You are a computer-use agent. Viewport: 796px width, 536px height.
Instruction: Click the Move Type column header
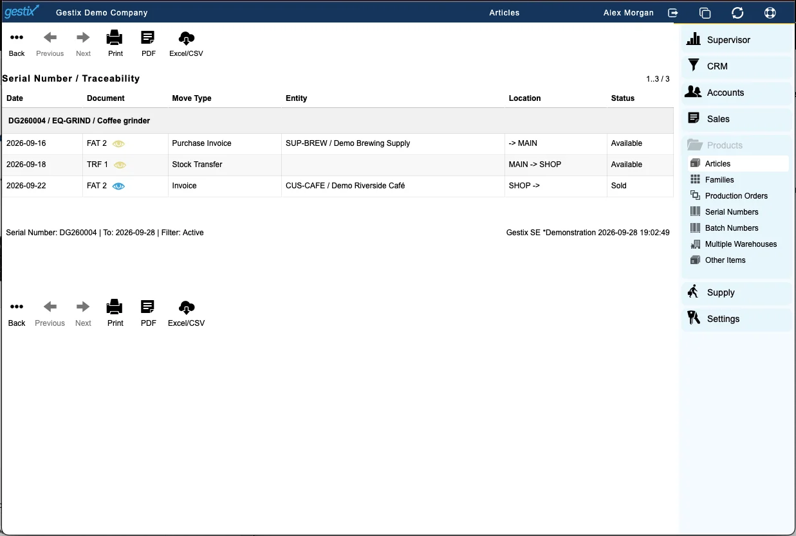[192, 98]
